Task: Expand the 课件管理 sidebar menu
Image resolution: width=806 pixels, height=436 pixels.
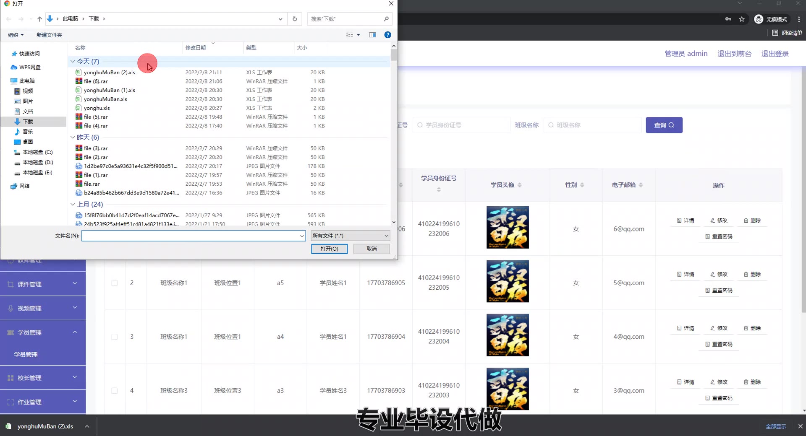Action: pyautogui.click(x=43, y=284)
